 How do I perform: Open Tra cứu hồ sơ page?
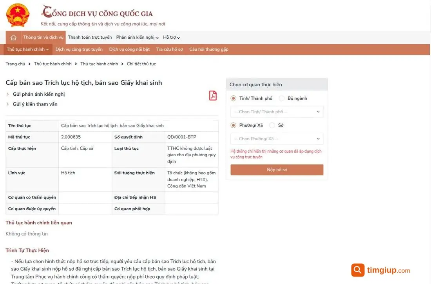pos(169,49)
